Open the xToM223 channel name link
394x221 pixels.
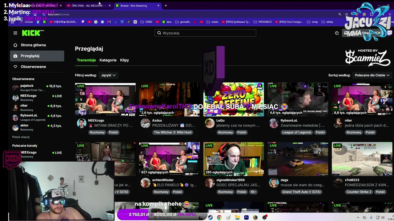click(x=352, y=180)
